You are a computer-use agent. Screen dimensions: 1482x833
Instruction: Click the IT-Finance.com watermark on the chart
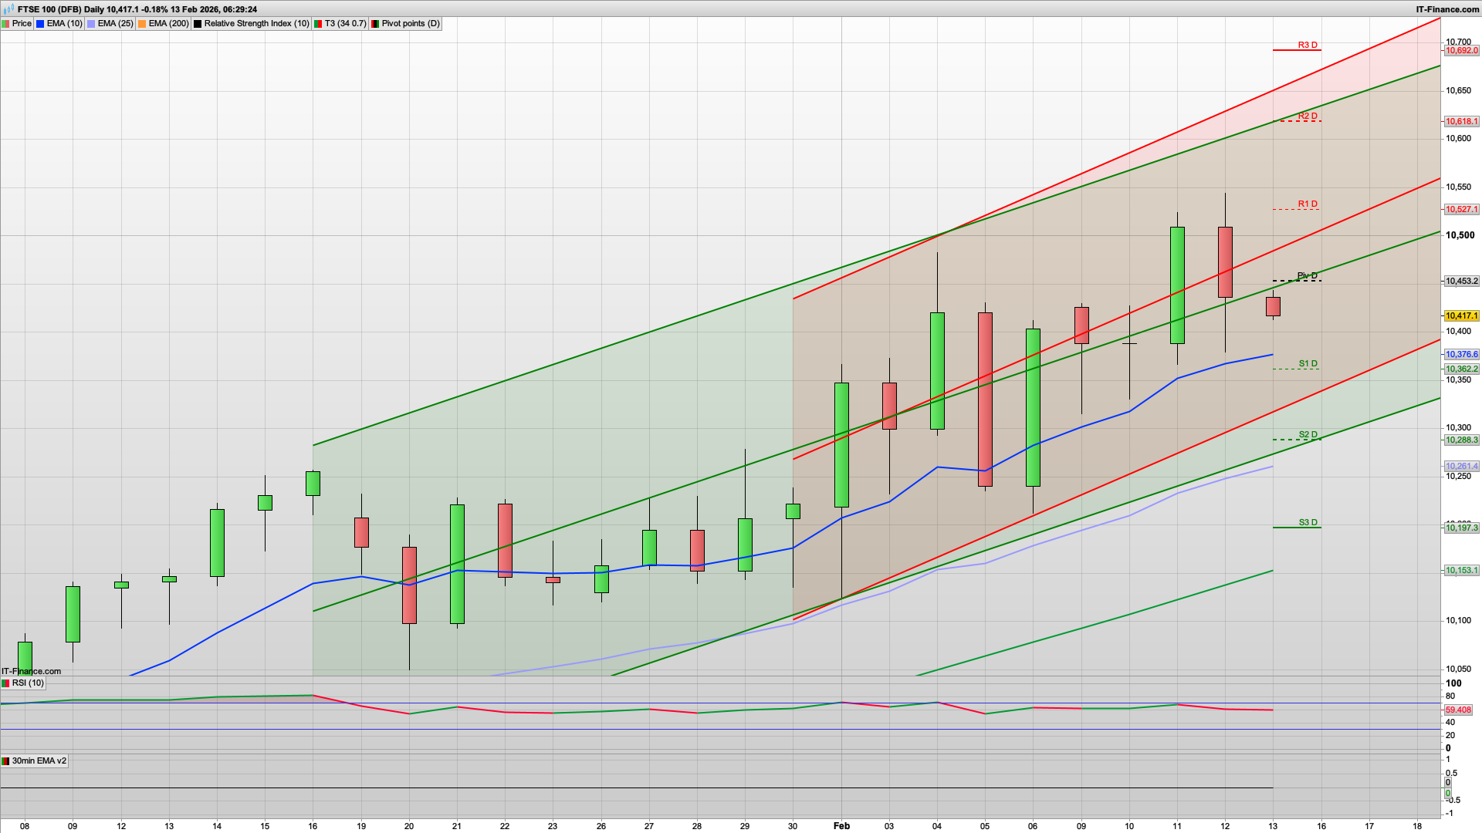pyautogui.click(x=31, y=671)
